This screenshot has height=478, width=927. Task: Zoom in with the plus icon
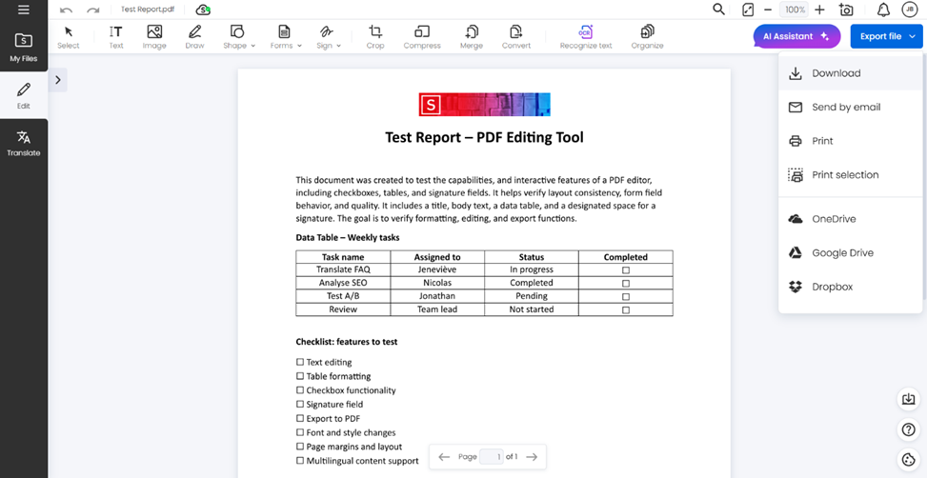point(819,10)
